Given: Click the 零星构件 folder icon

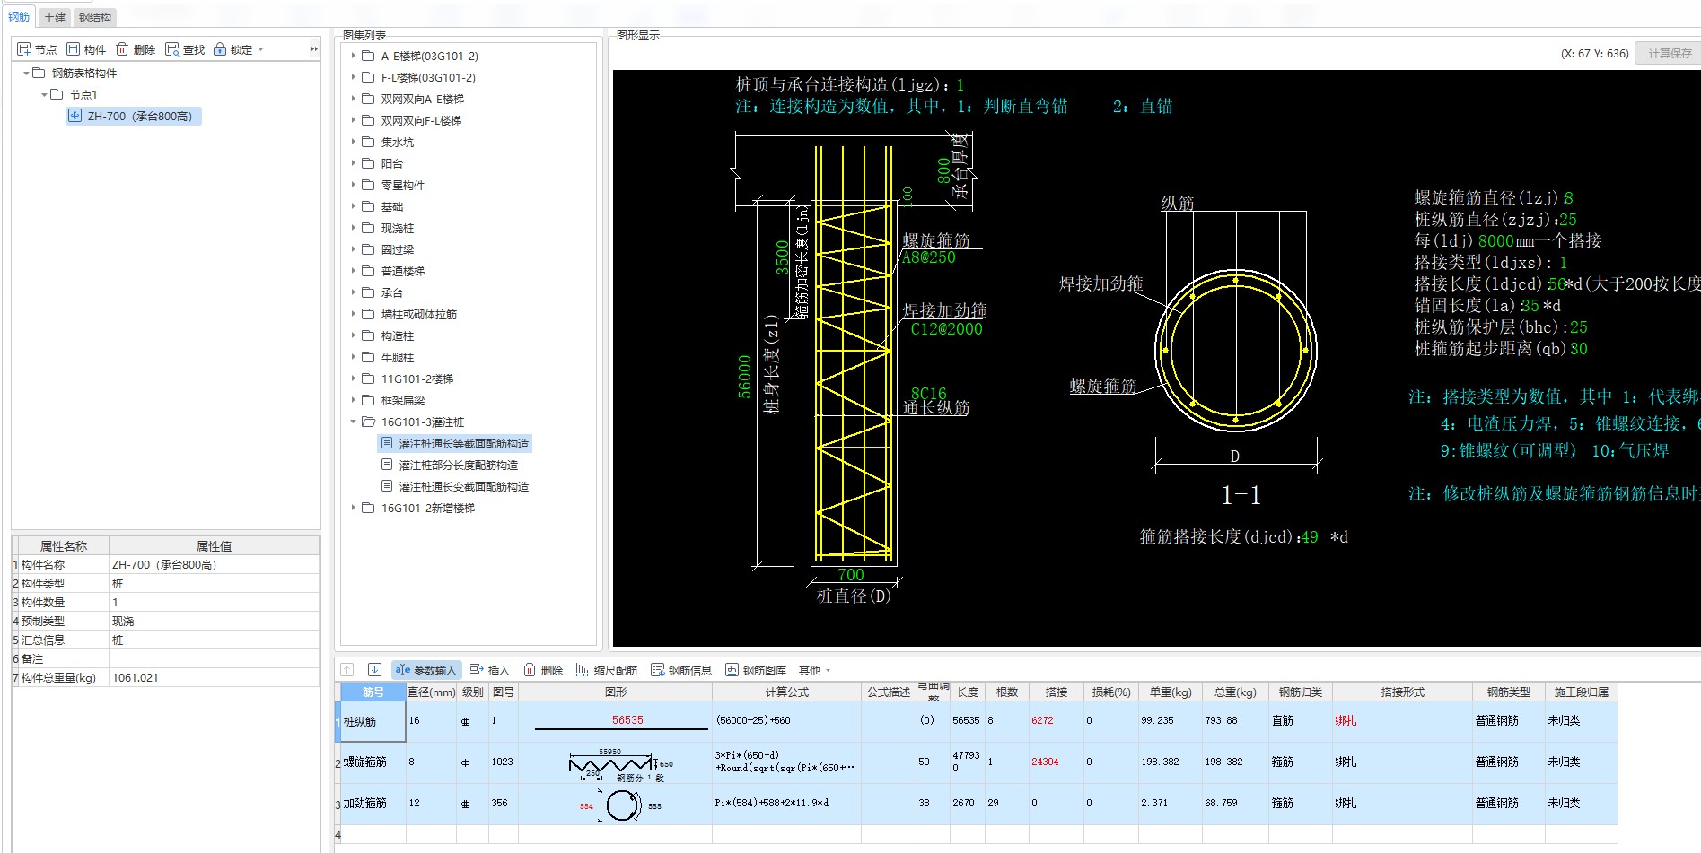Looking at the screenshot, I should (368, 185).
